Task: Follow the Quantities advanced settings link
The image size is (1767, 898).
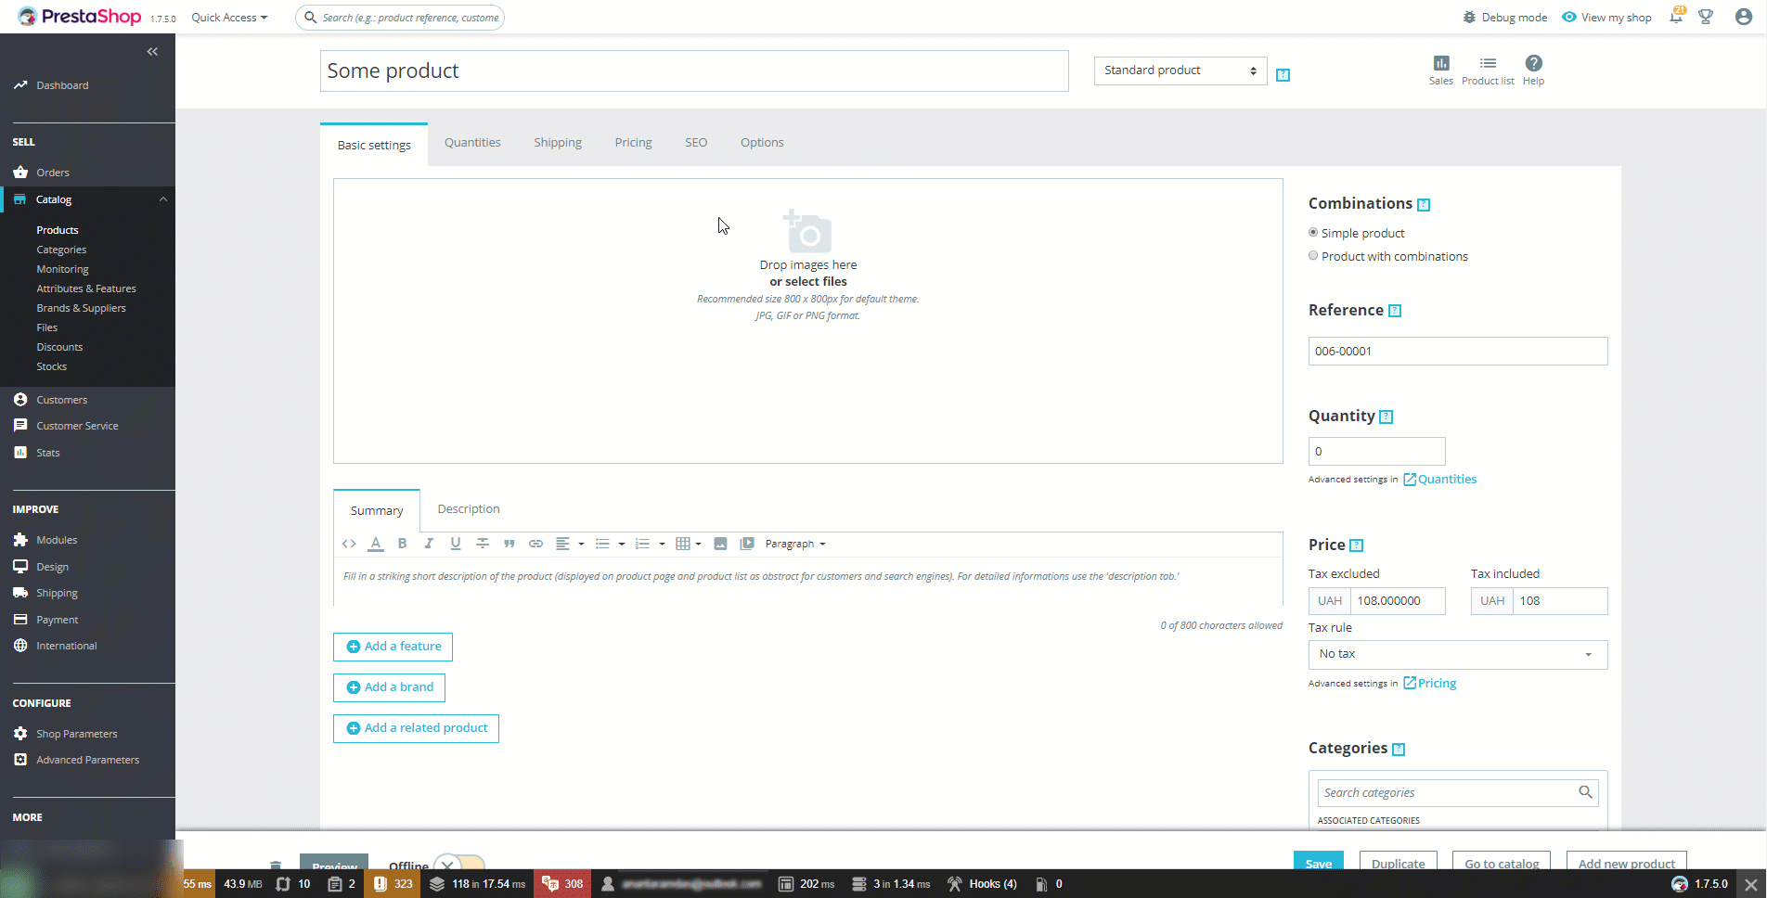Action: point(1439,480)
